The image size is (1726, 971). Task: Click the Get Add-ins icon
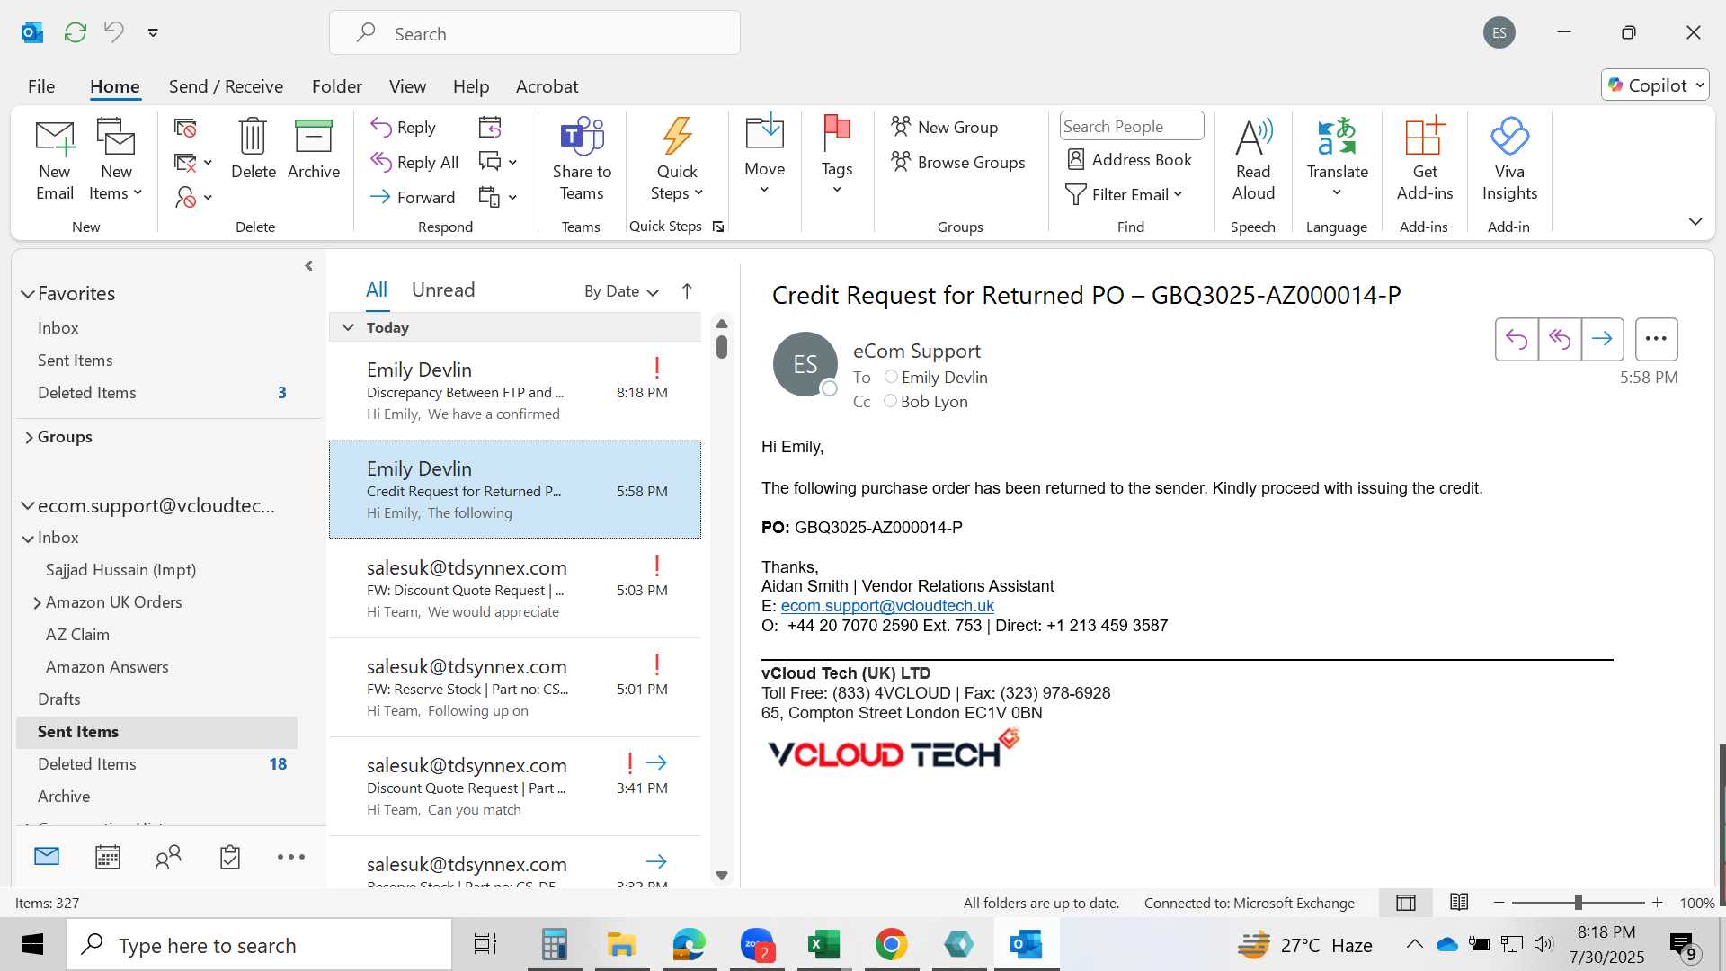pos(1425,137)
